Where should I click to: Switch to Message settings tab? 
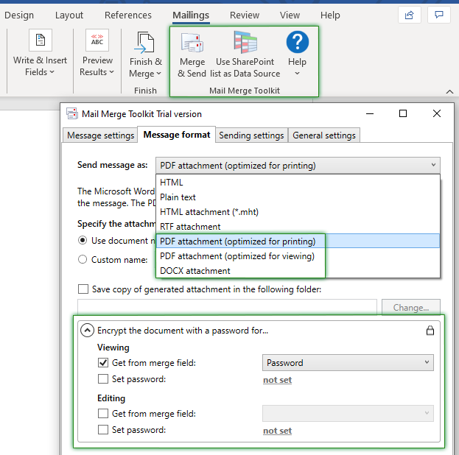coord(100,135)
